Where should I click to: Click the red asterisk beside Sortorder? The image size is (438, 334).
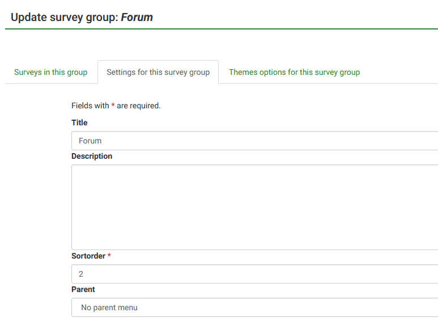[109, 256]
